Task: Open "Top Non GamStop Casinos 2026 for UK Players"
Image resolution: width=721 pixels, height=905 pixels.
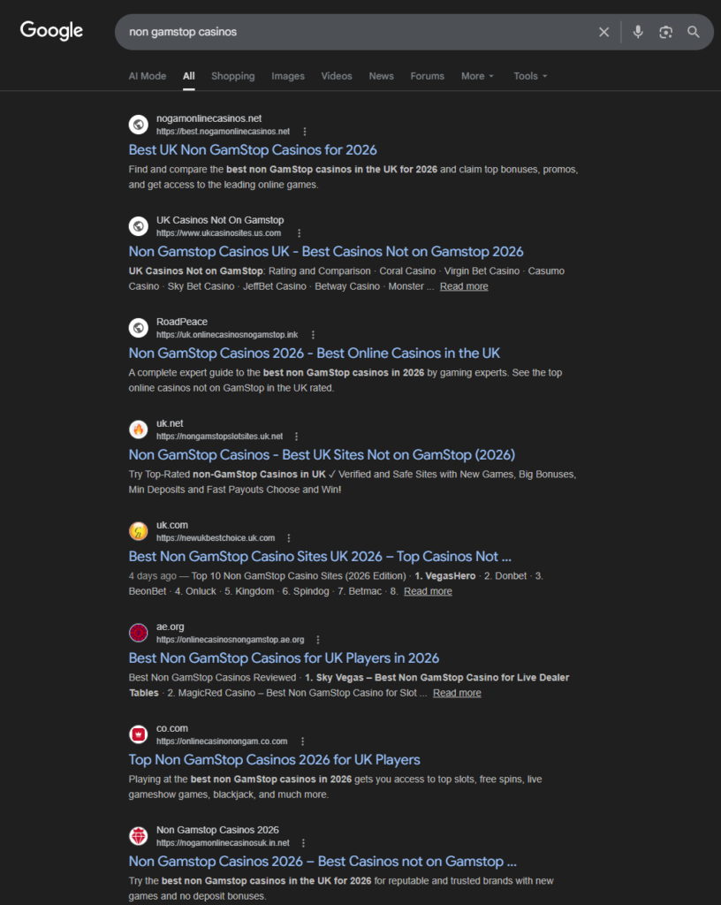Action: (x=275, y=759)
